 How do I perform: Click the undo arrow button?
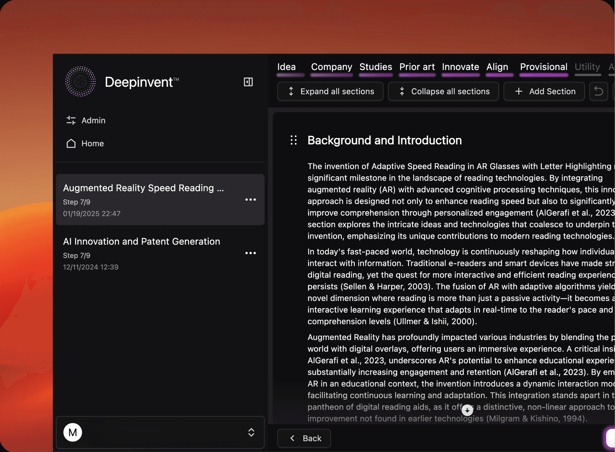[598, 91]
